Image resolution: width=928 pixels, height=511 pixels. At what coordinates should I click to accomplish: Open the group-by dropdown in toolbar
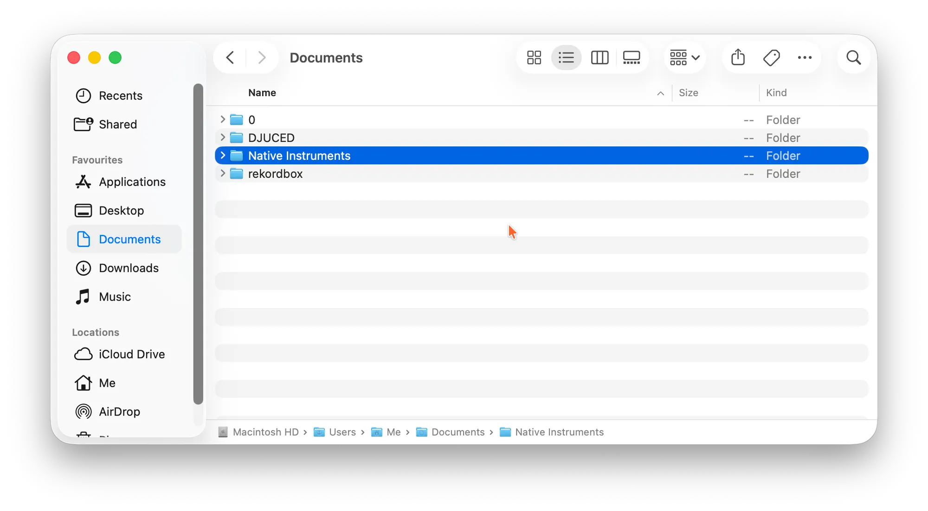coord(685,58)
